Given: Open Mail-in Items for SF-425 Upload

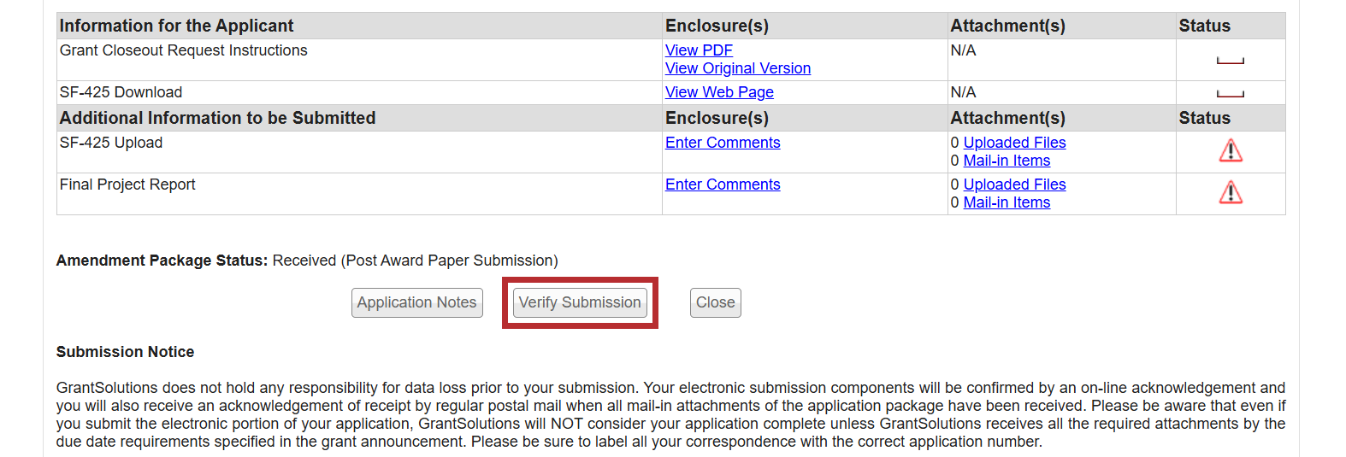Looking at the screenshot, I should click(1007, 161).
